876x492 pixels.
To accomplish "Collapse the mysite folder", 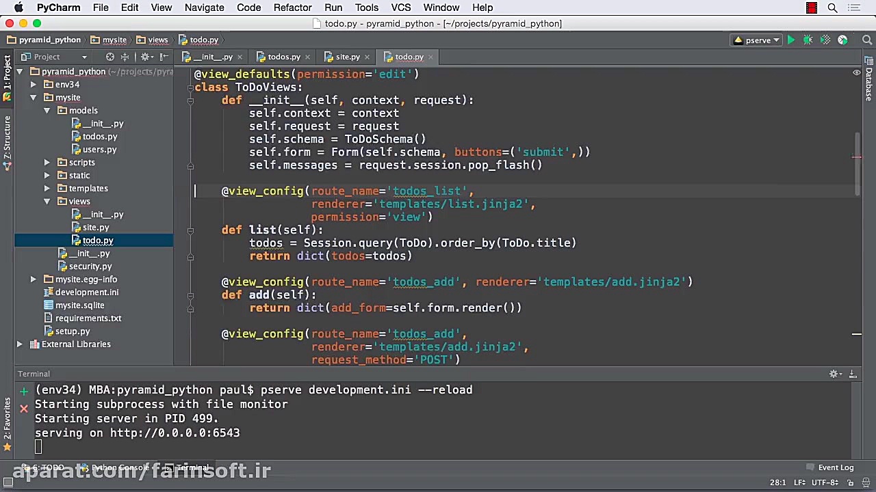I will 33,98.
